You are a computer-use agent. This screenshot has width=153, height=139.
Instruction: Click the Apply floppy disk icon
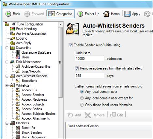pyautogui.click(x=127, y=14)
